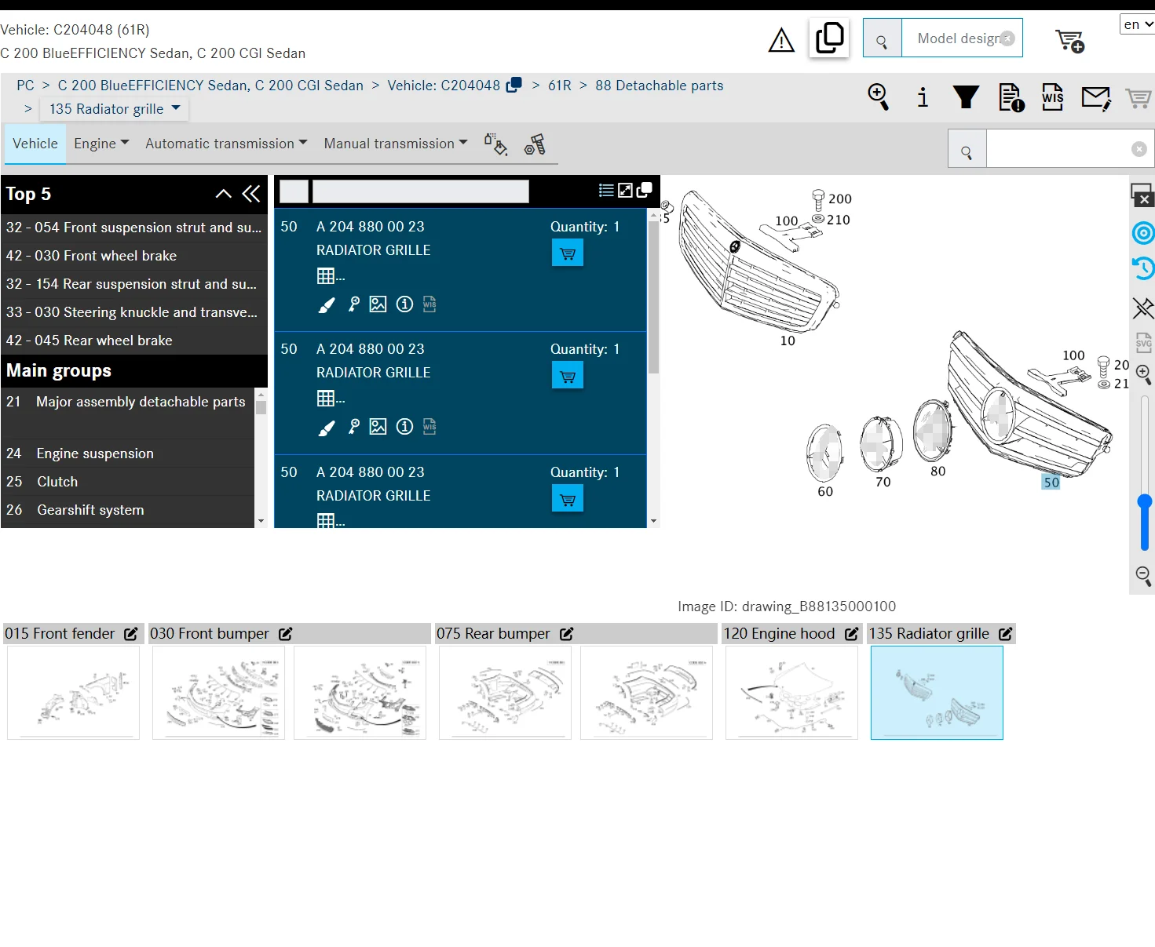Click Vehicle: C204048 breadcrumb link
The height and width of the screenshot is (947, 1155).
[444, 86]
